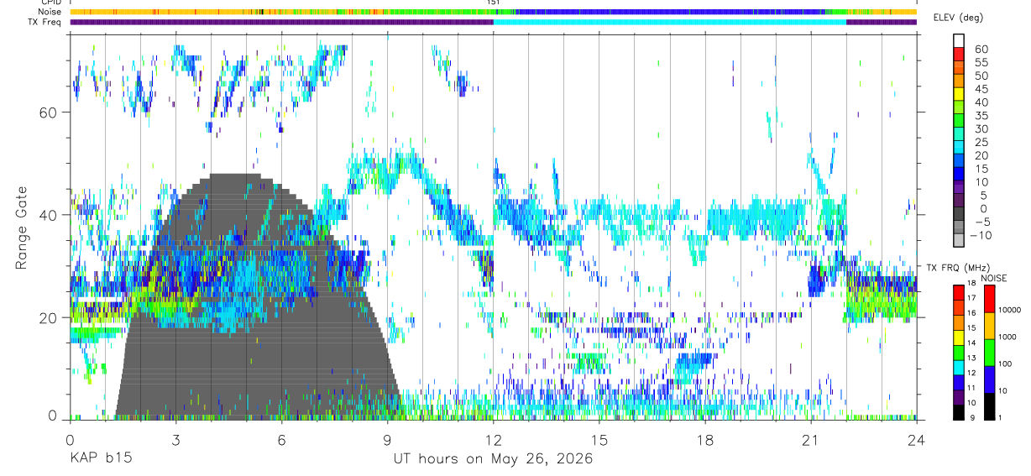Click the "9" tick on the UT hours axis
Viewport: 1031px width, 476px height.
(387, 440)
